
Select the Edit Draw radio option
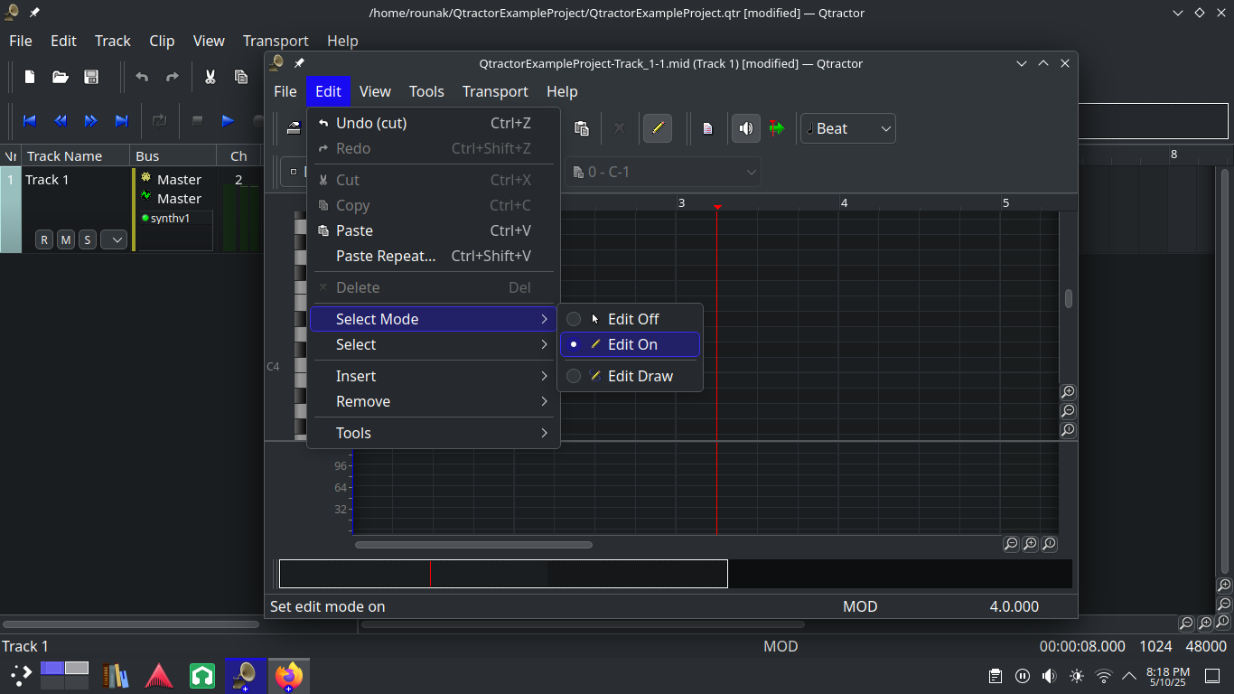tap(631, 376)
